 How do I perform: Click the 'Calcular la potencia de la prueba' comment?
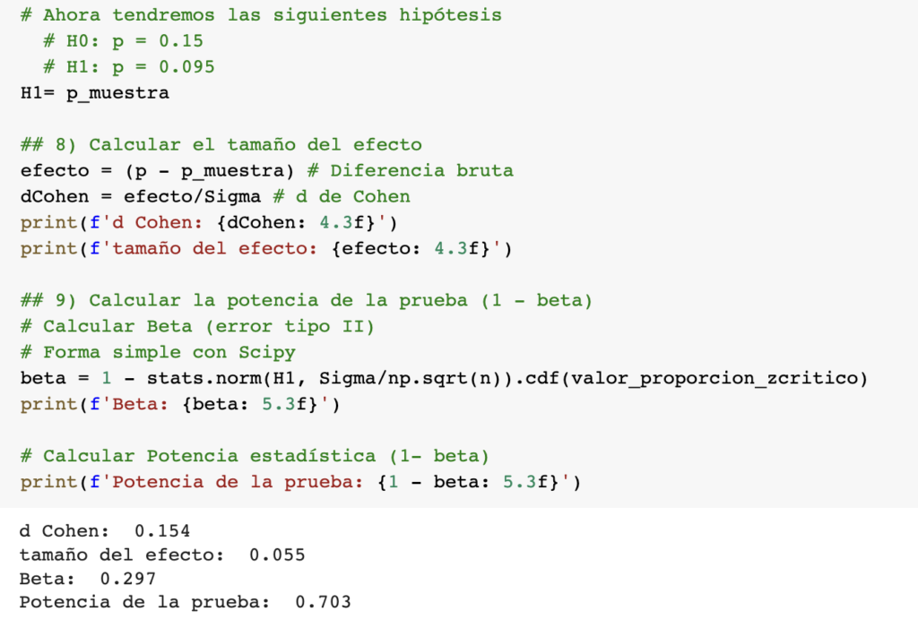(x=307, y=301)
